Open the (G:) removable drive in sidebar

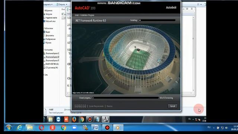51,64
